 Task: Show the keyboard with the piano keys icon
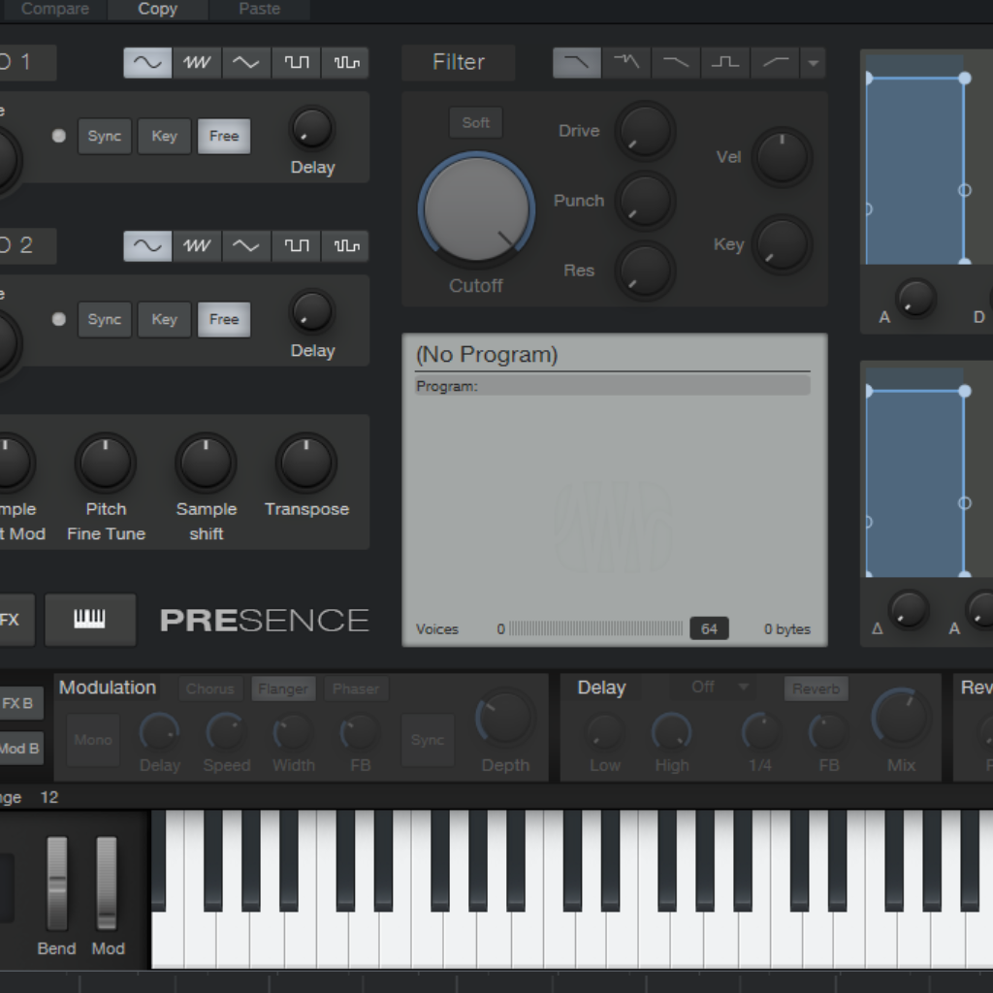click(x=90, y=620)
